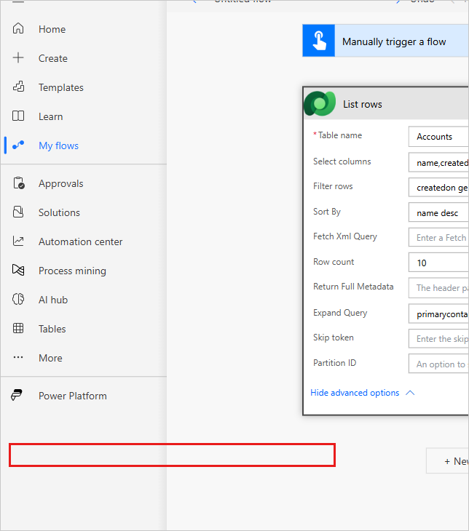Click the Create plus icon
469x531 pixels.
coord(18,57)
